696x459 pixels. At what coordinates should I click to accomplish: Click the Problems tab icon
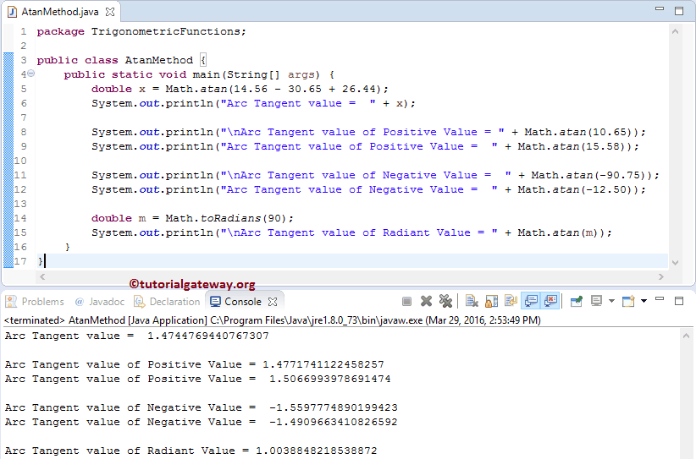point(11,302)
